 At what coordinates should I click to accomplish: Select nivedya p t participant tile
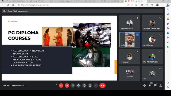click(x=130, y=57)
